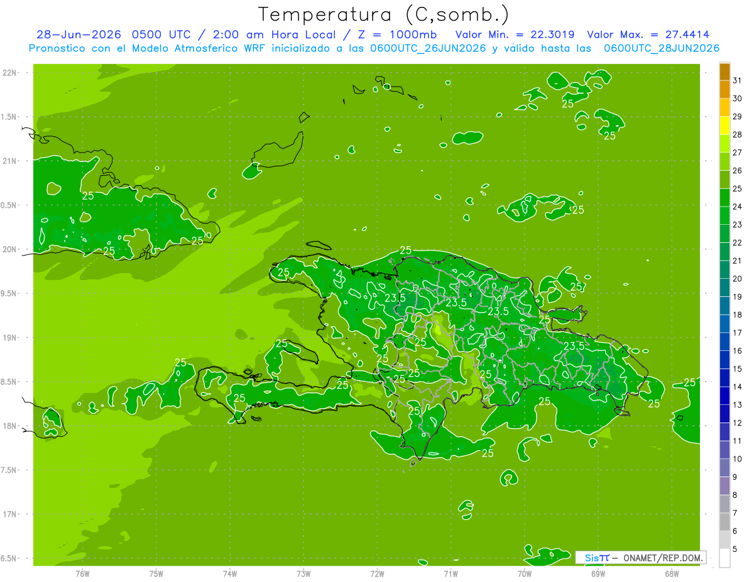
Task: Click the "18N" latitude label
Action: pyautogui.click(x=9, y=426)
